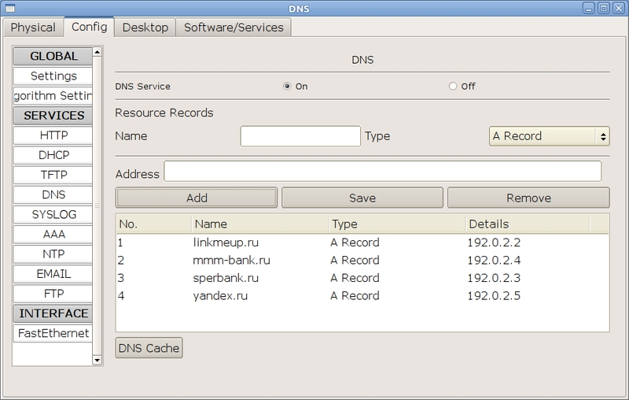Open the record Type dropdown
629x400 pixels.
click(549, 136)
